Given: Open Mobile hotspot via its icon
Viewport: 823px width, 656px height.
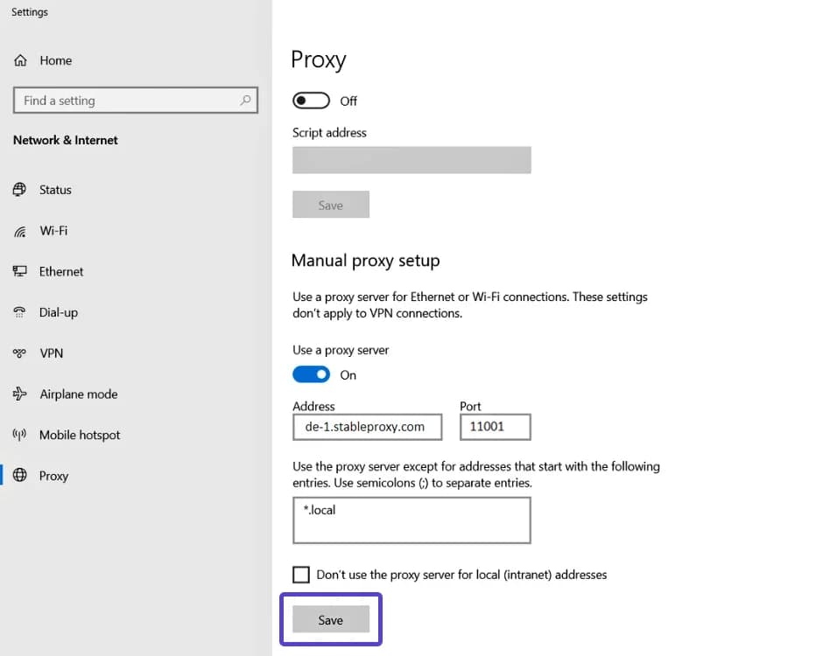Looking at the screenshot, I should pos(19,435).
